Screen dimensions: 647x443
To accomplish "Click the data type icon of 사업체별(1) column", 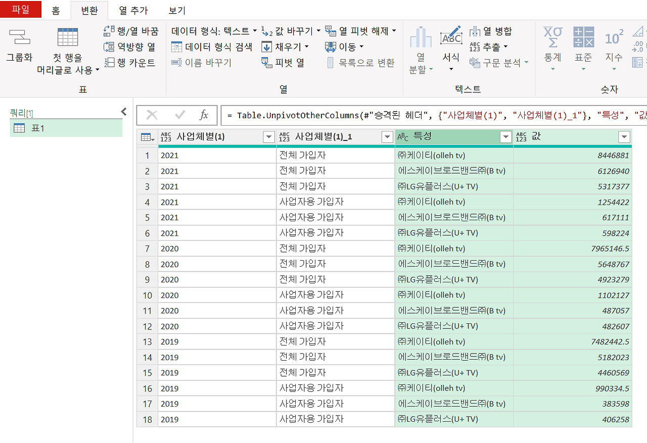I will tap(166, 137).
